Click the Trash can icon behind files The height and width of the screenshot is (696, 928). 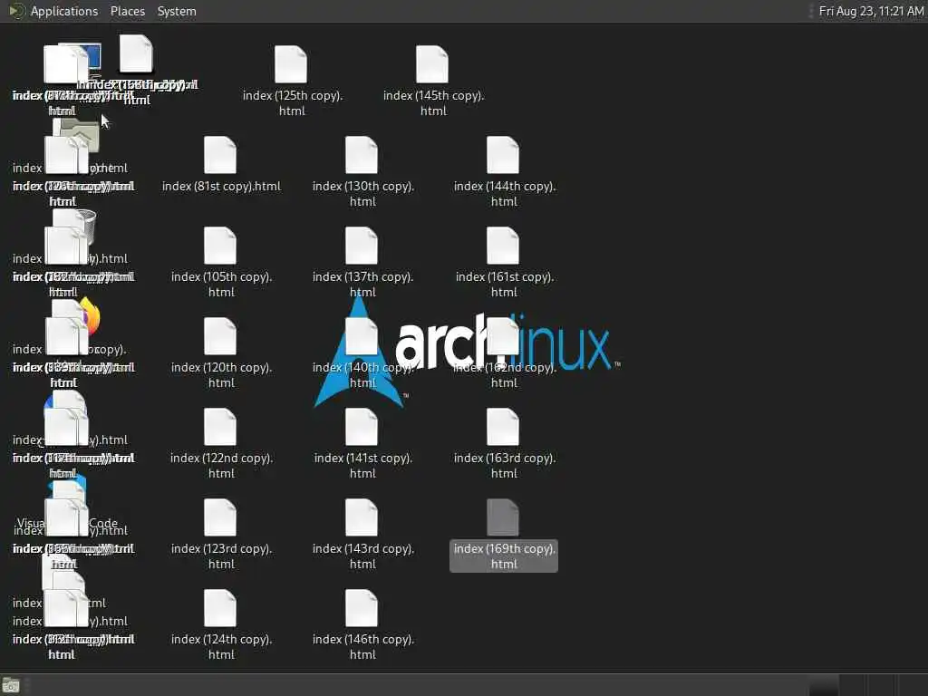[x=89, y=227]
